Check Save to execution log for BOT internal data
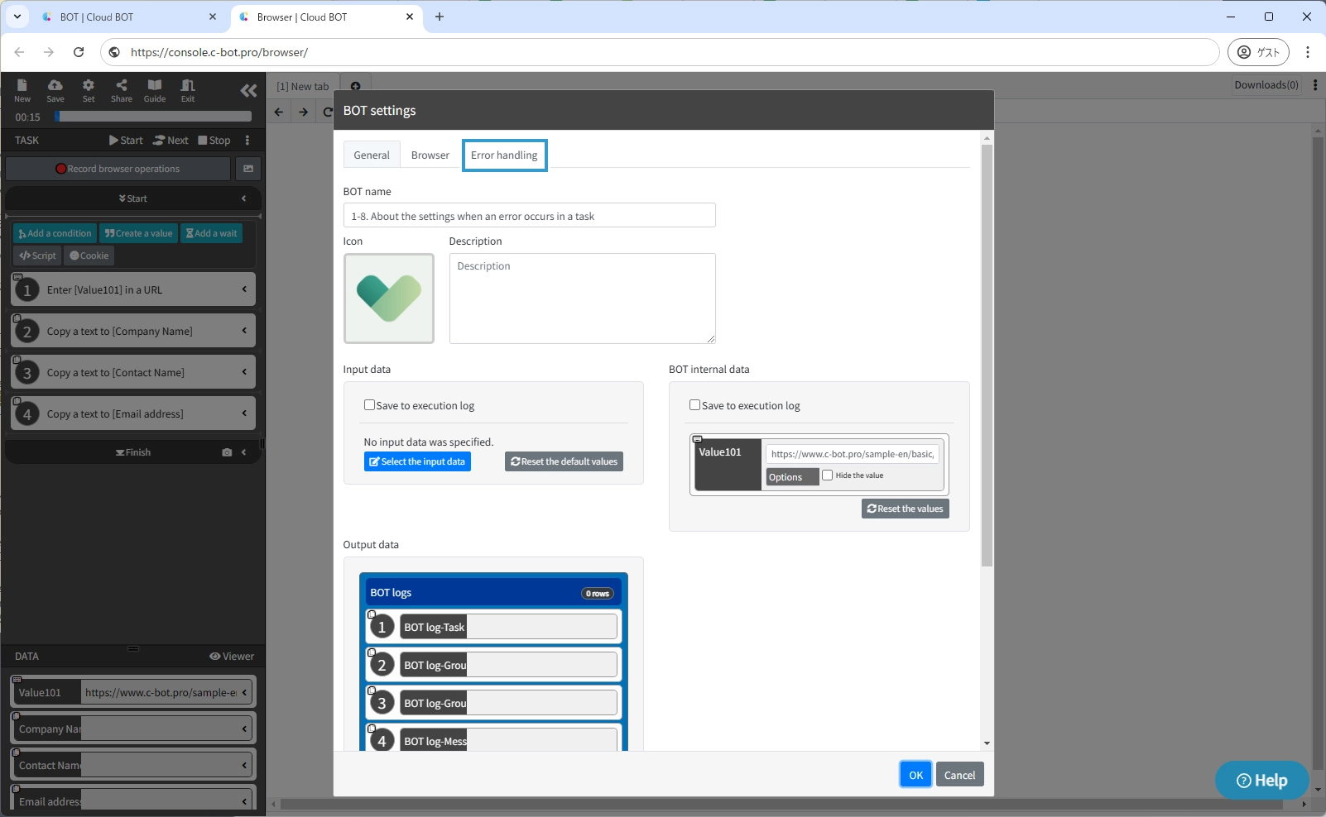This screenshot has width=1326, height=817. (695, 405)
